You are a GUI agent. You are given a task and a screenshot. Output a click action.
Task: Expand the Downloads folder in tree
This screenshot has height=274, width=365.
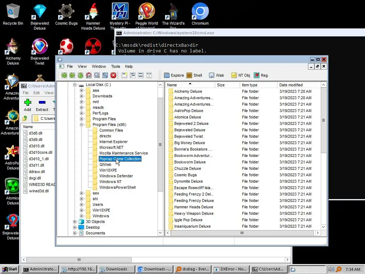click(81, 96)
